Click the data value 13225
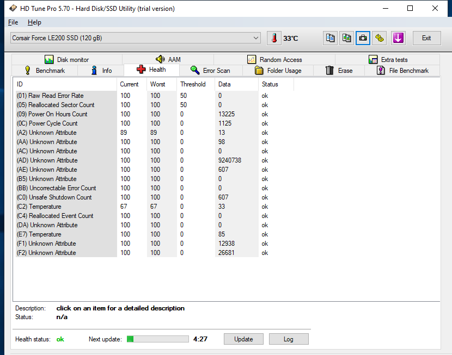The image size is (452, 355). (227, 114)
